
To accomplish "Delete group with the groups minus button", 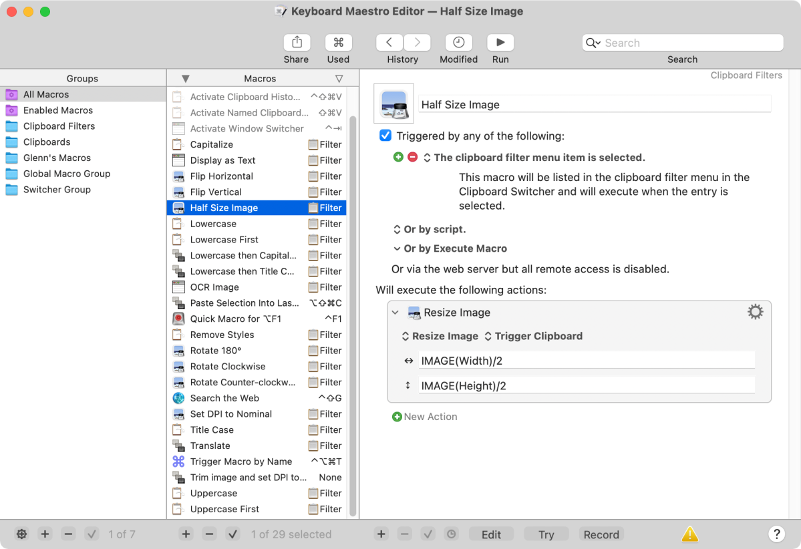I will click(x=68, y=534).
